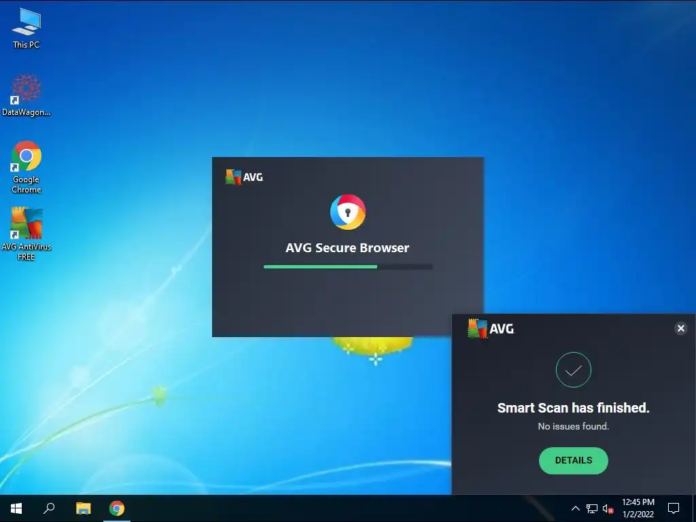Show hidden system tray icons
The height and width of the screenshot is (522, 696).
(x=575, y=508)
